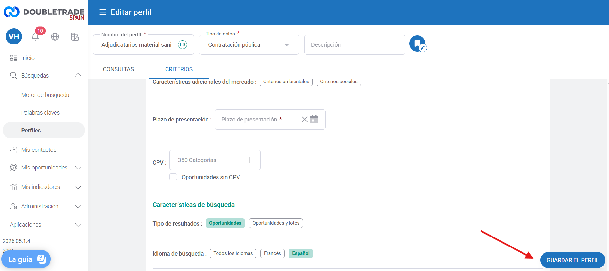The width and height of the screenshot is (609, 271).
Task: Click the Mis indicadores chart icon
Action: click(14, 187)
